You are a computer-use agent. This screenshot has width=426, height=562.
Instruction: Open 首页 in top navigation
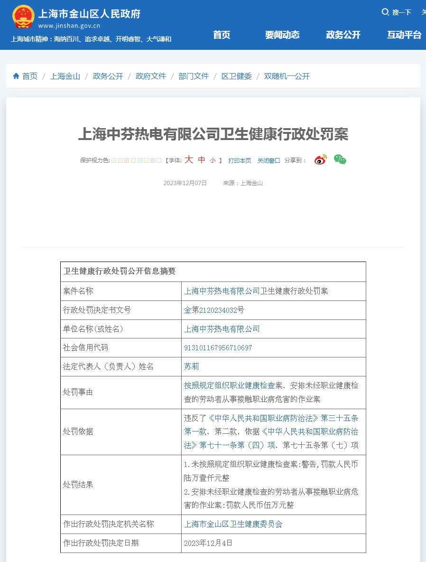(222, 35)
